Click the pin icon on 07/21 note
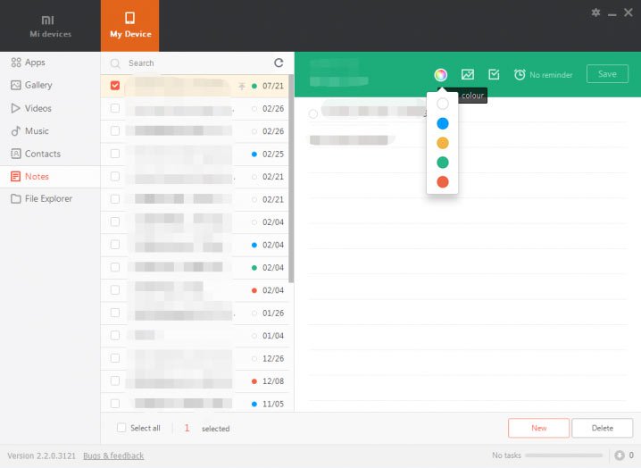Viewport: 641px width, 468px height. coord(242,86)
